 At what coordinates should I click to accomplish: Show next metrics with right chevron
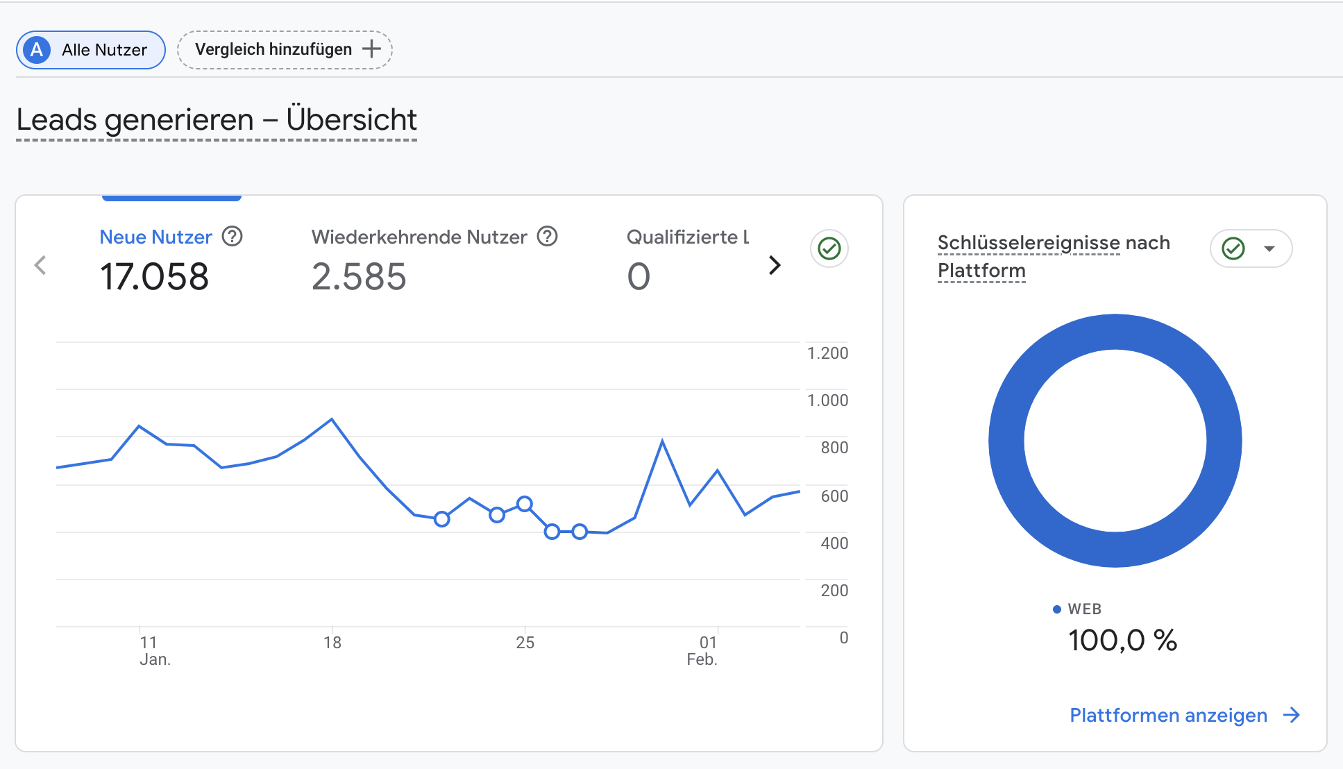pos(775,265)
